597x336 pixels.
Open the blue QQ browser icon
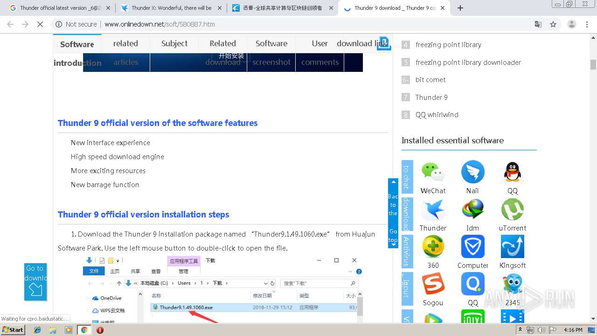(472, 284)
